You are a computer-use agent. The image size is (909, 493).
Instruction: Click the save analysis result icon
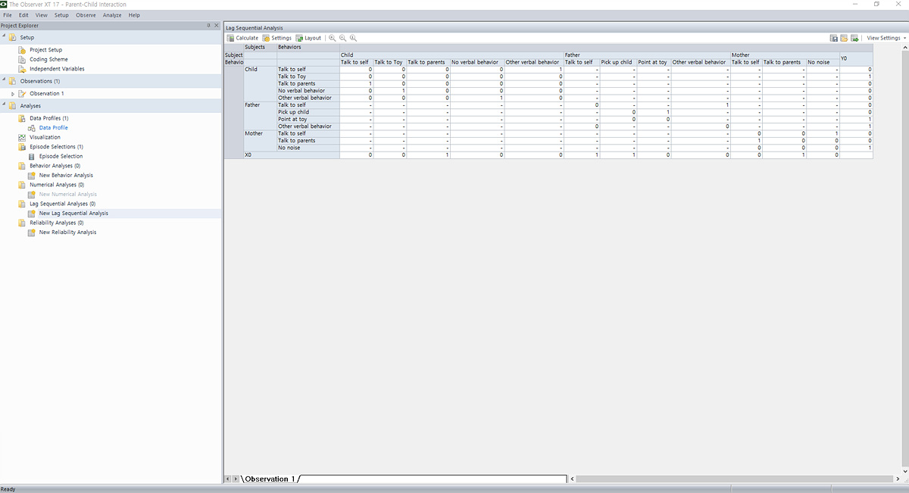tap(834, 38)
